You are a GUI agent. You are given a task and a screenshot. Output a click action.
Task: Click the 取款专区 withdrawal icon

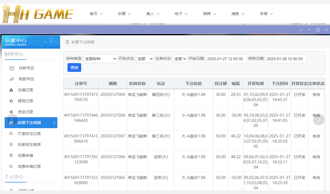[x=11, y=79]
